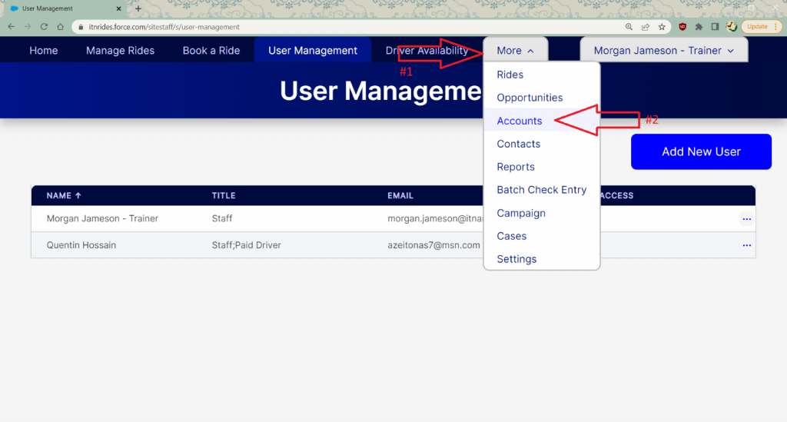Switch to Book a Ride tab

click(211, 51)
